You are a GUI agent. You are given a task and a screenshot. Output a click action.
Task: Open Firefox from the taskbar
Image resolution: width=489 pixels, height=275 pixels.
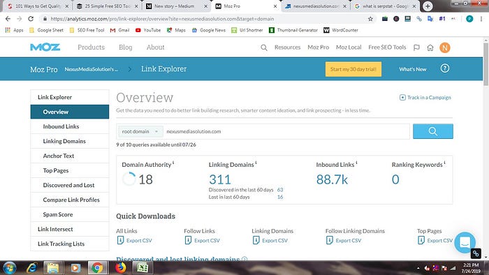tap(120, 267)
